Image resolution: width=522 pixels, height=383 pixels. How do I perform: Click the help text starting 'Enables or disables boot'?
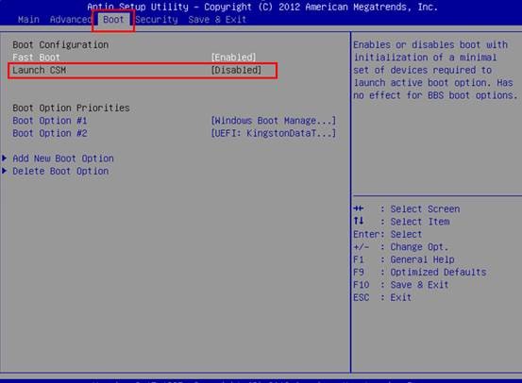[x=436, y=70]
